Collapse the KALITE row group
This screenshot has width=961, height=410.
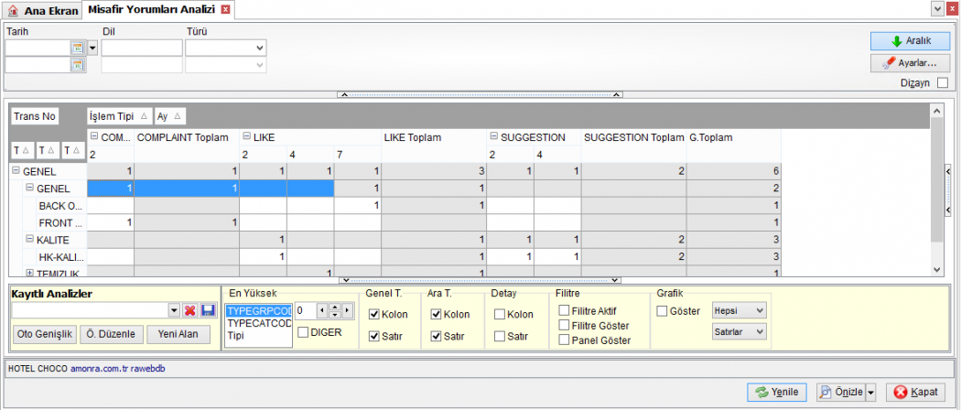pyautogui.click(x=30, y=240)
